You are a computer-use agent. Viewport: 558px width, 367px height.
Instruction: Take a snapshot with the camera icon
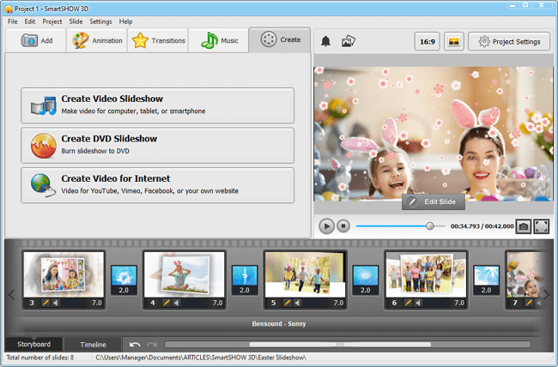(523, 226)
